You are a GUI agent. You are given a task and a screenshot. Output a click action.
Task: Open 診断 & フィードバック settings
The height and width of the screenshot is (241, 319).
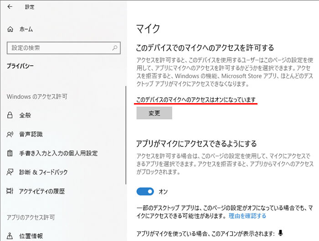coord(43,172)
